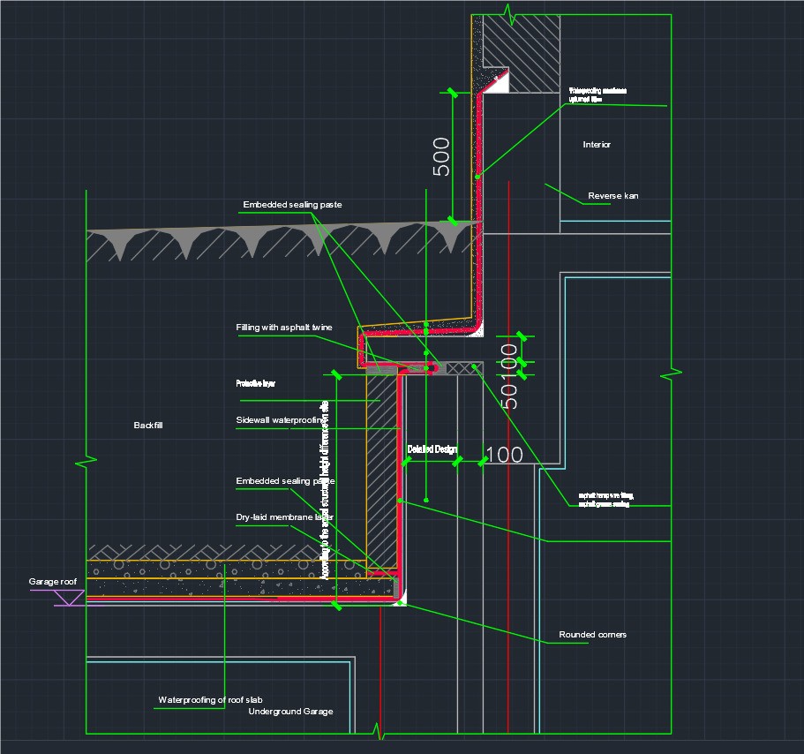Select the 50100 stacked dimension text
Image resolution: width=804 pixels, height=754 pixels.
508,376
